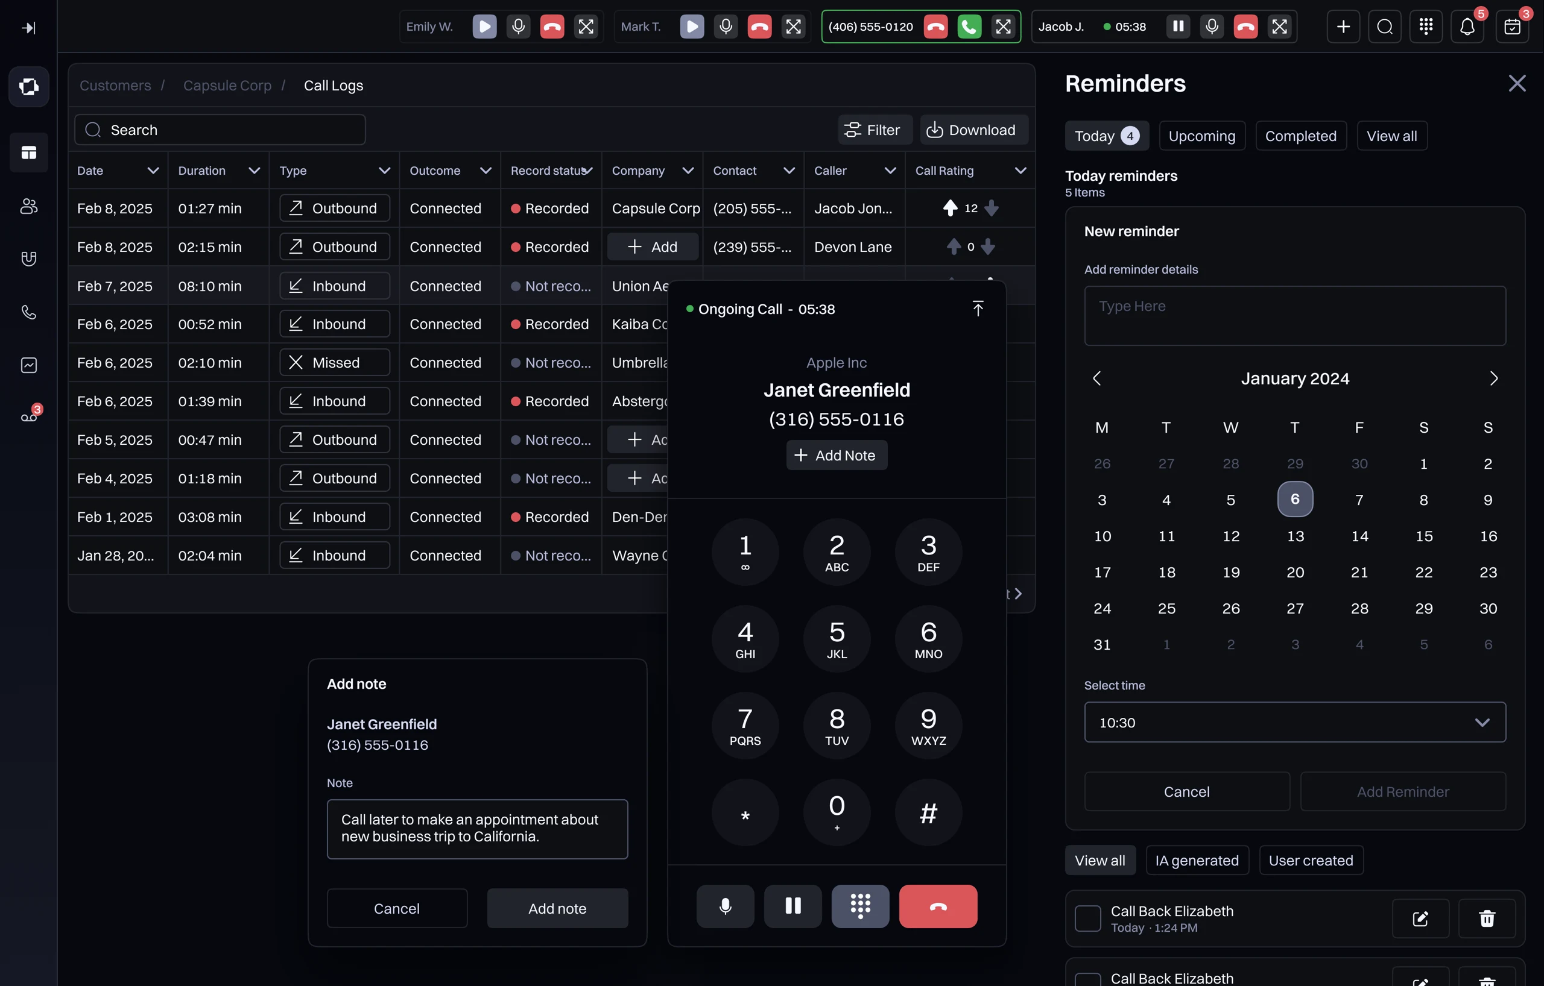Click the plus add icon in top bar
This screenshot has width=1544, height=986.
coord(1343,27)
